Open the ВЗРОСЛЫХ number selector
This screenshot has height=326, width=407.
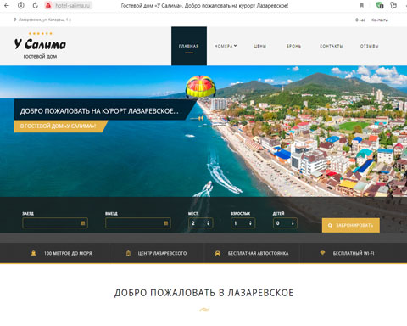243,223
